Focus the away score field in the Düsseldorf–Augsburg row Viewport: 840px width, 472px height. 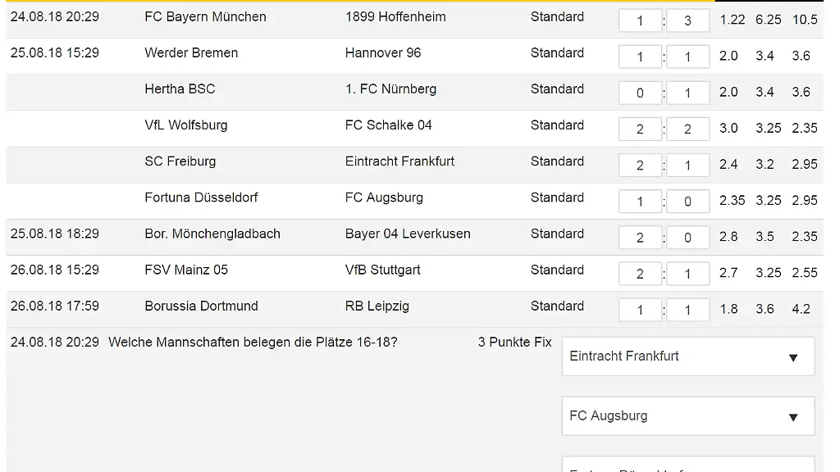687,201
